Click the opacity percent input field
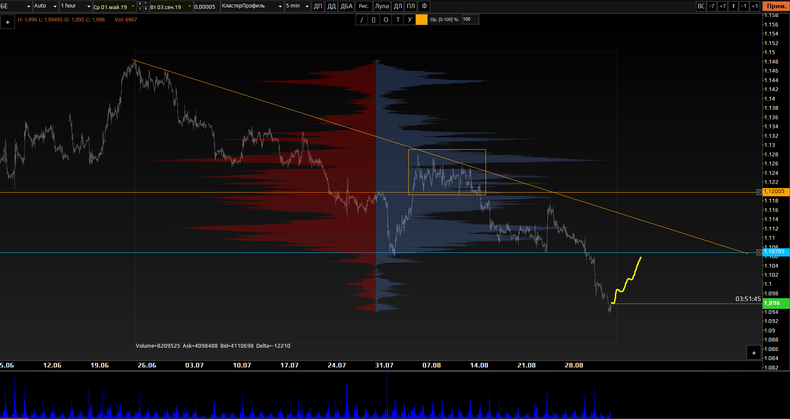Image resolution: width=790 pixels, height=419 pixels. (x=470, y=19)
